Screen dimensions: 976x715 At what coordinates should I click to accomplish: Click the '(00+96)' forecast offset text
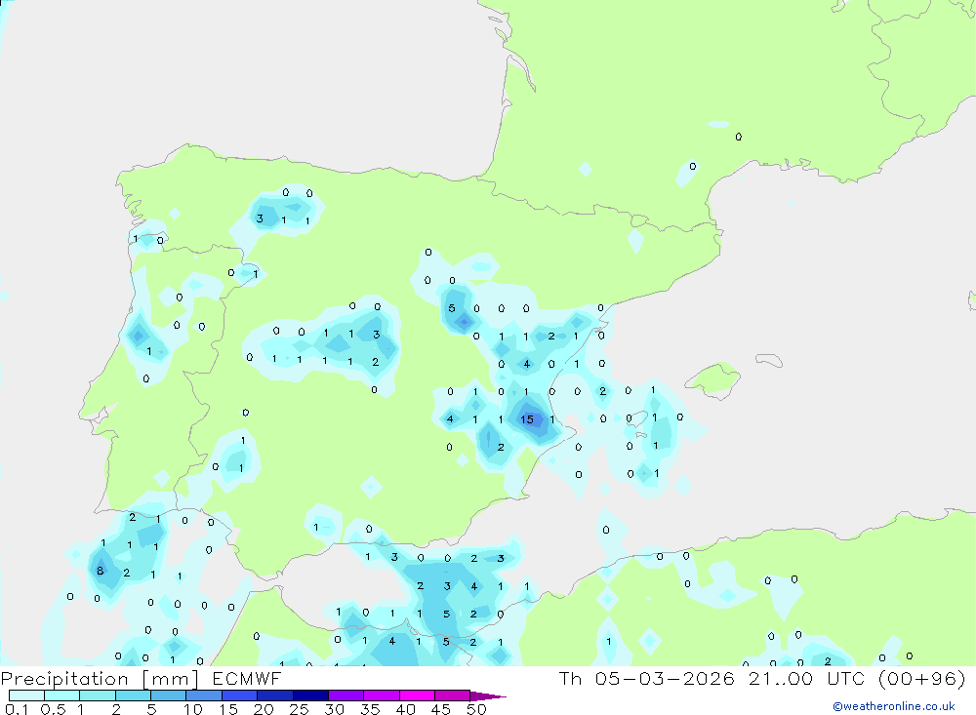click(922, 678)
